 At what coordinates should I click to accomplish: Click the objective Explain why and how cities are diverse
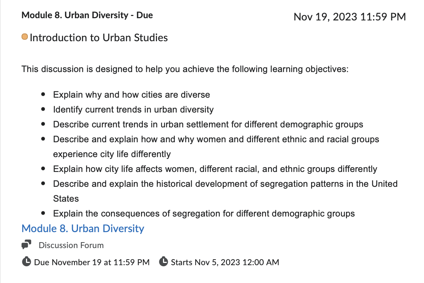(x=131, y=95)
